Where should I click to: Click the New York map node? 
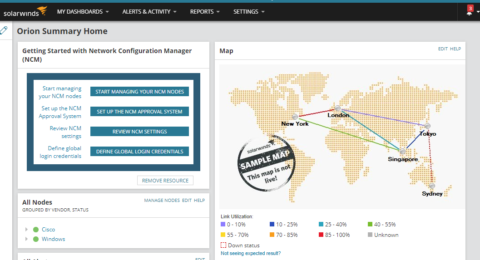pos(295,117)
